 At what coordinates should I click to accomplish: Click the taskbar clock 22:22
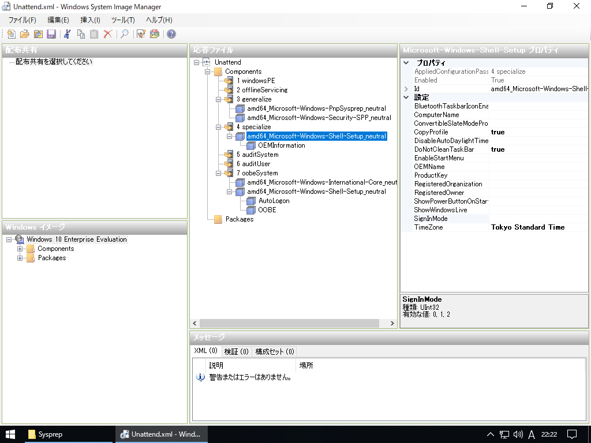[549, 434]
